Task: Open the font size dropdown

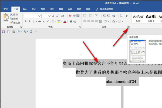Action: (50, 16)
